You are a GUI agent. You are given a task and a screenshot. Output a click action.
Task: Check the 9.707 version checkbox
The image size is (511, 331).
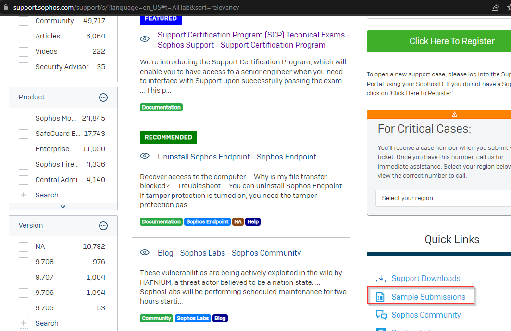tap(24, 277)
